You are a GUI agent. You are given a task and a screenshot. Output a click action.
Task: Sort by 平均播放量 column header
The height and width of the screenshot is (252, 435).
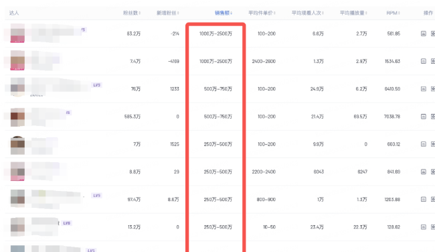pyautogui.click(x=353, y=13)
